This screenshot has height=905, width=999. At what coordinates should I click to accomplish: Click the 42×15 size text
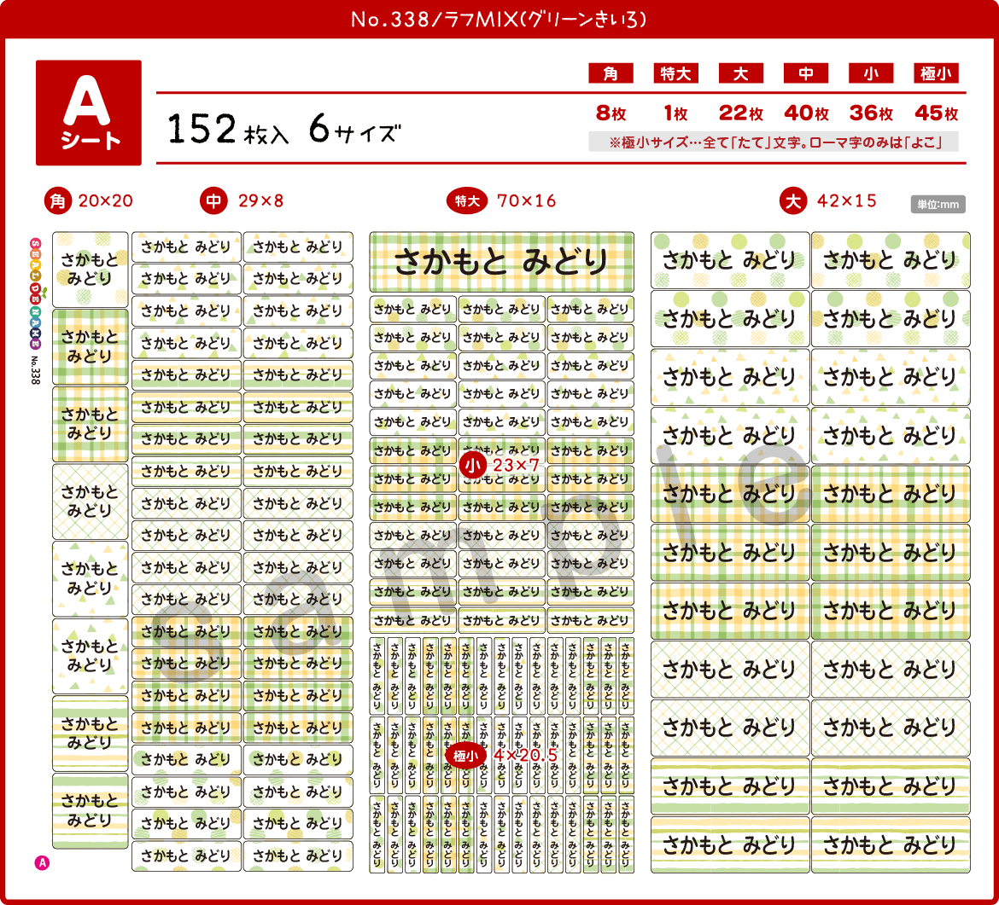coord(847,201)
